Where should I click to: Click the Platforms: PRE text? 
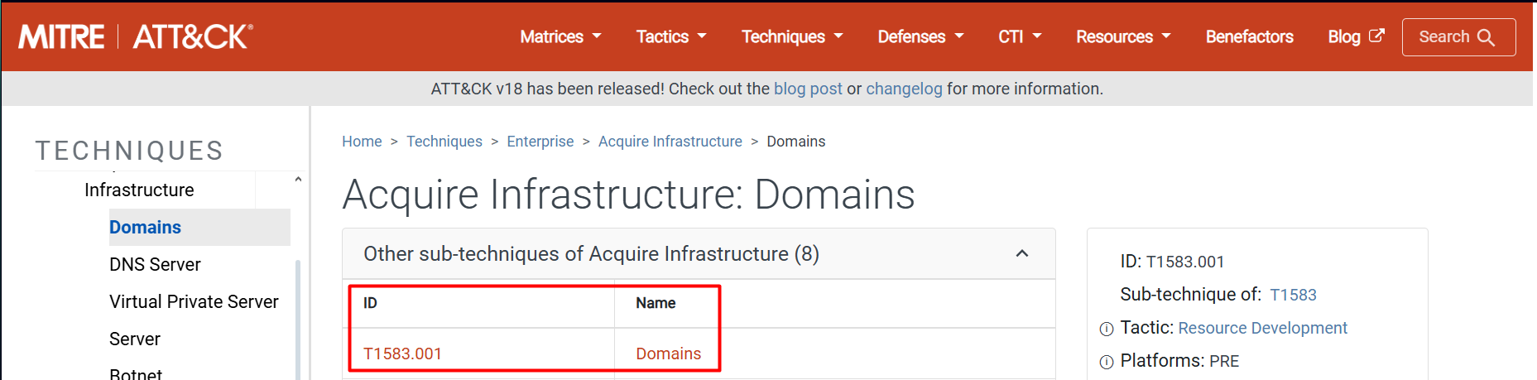(1179, 361)
